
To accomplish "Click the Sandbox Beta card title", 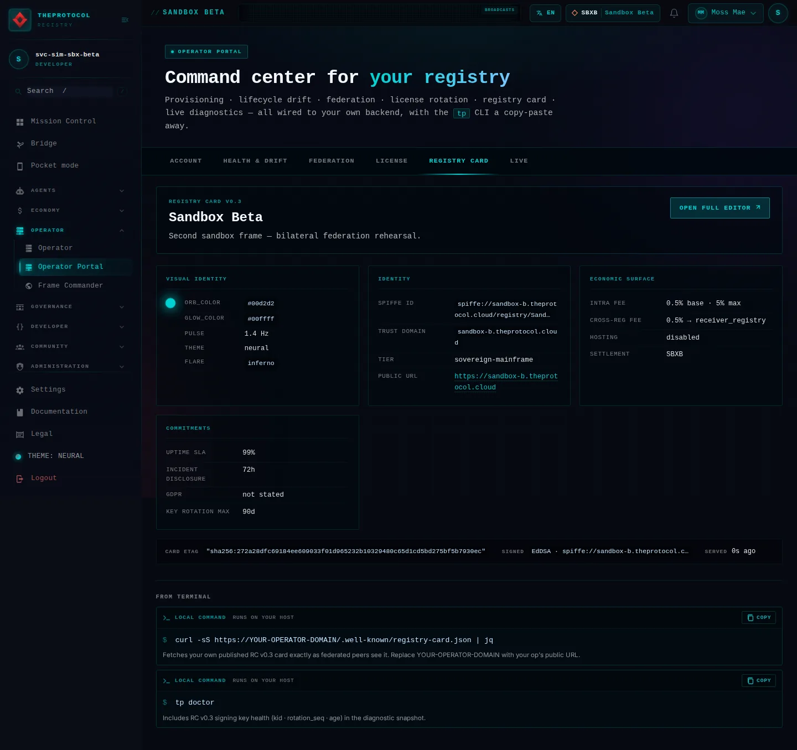I will pos(216,217).
